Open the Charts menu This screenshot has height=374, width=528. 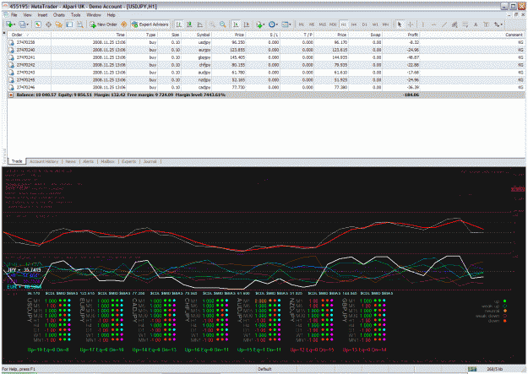pyautogui.click(x=59, y=15)
